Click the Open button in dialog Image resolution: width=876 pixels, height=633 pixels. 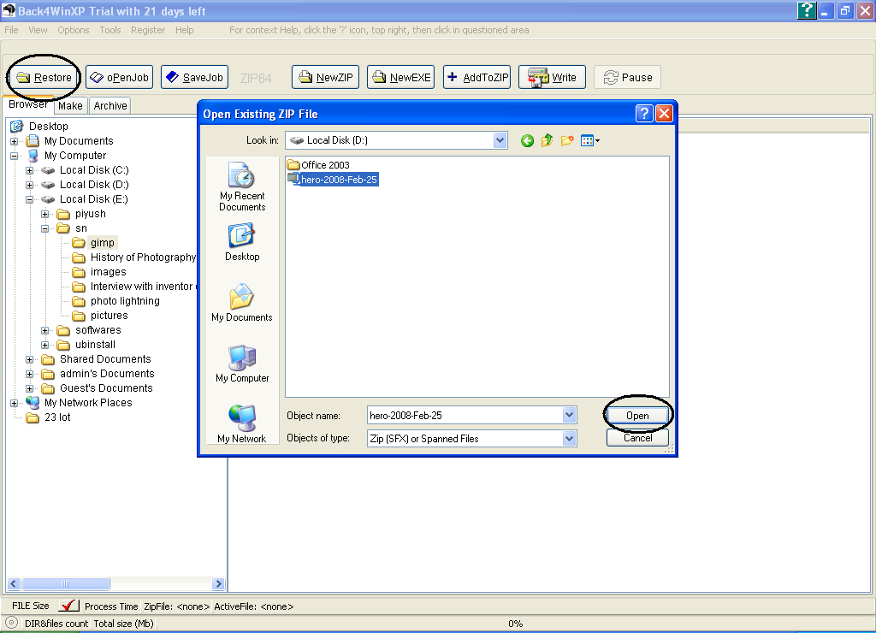(x=637, y=415)
